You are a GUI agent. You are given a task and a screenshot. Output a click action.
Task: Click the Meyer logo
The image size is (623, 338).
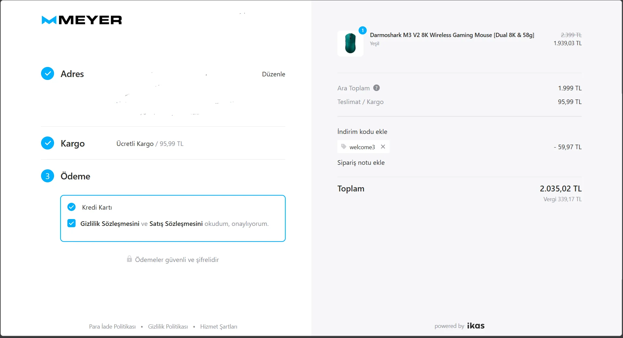tap(82, 20)
